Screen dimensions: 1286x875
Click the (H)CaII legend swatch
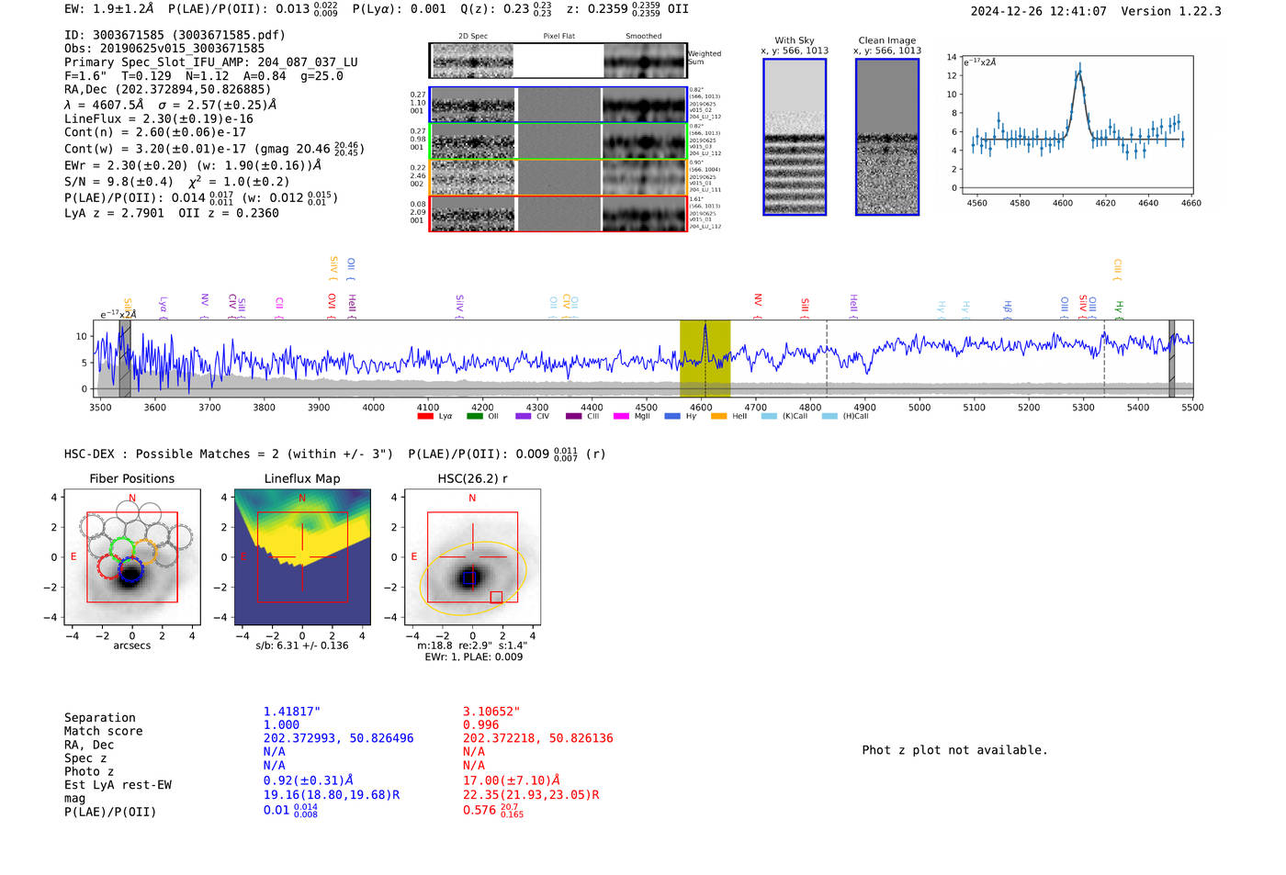point(829,416)
